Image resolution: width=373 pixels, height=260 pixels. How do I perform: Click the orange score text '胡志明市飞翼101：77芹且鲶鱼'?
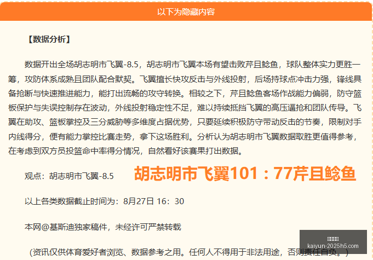245,174
